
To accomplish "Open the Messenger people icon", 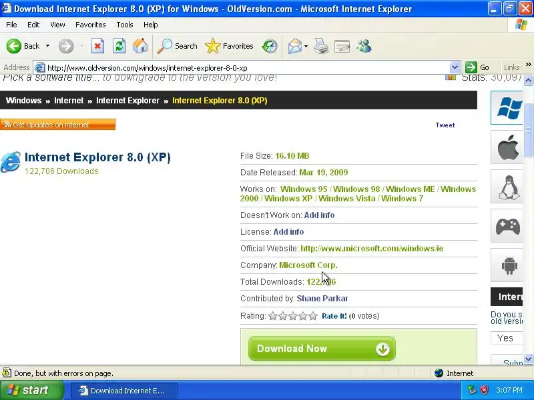I will [x=364, y=46].
